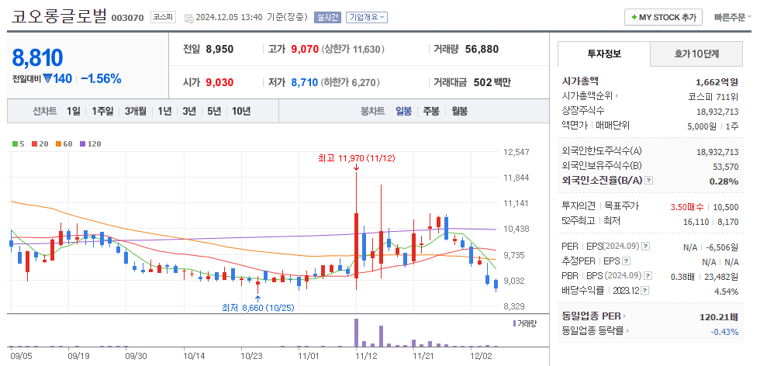The height and width of the screenshot is (366, 760).
Task: Click the help icon next to PBR BPS(2024.09)
Action: click(x=648, y=275)
